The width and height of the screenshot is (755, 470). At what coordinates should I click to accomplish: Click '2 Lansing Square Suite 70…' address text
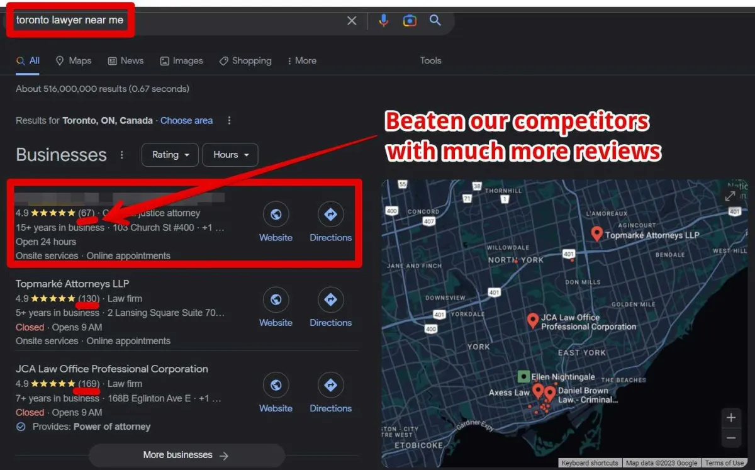pos(166,313)
